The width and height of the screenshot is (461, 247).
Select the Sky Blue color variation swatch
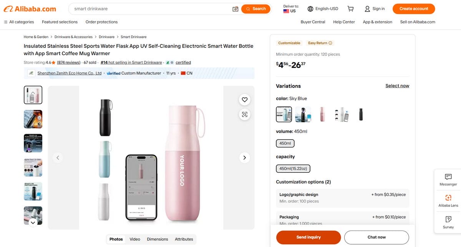(x=284, y=114)
